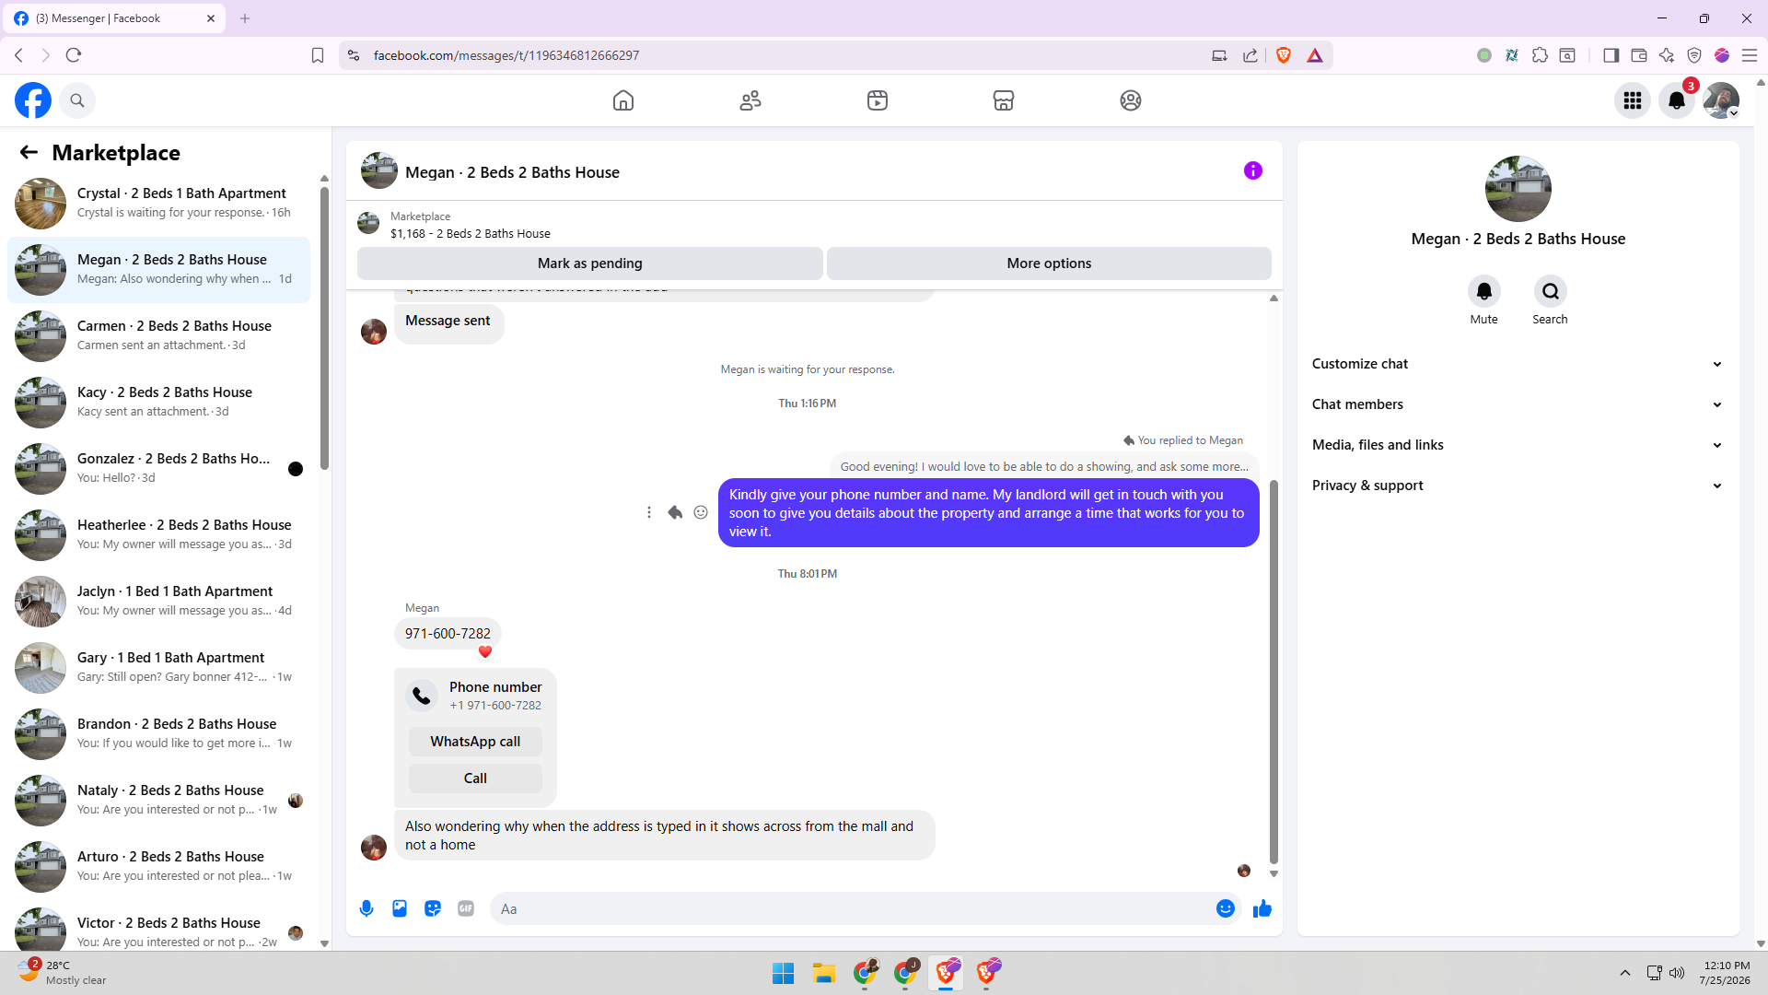Open conversation information purple icon
Screen dimensions: 1768x995
1252,170
